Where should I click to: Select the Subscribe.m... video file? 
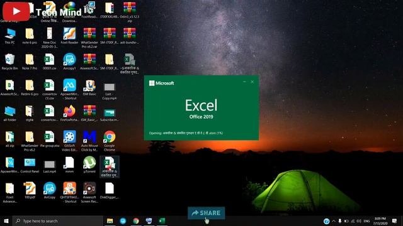coord(109,115)
